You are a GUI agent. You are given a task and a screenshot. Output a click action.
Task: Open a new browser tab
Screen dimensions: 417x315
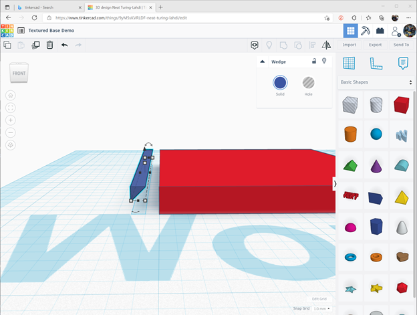point(160,7)
